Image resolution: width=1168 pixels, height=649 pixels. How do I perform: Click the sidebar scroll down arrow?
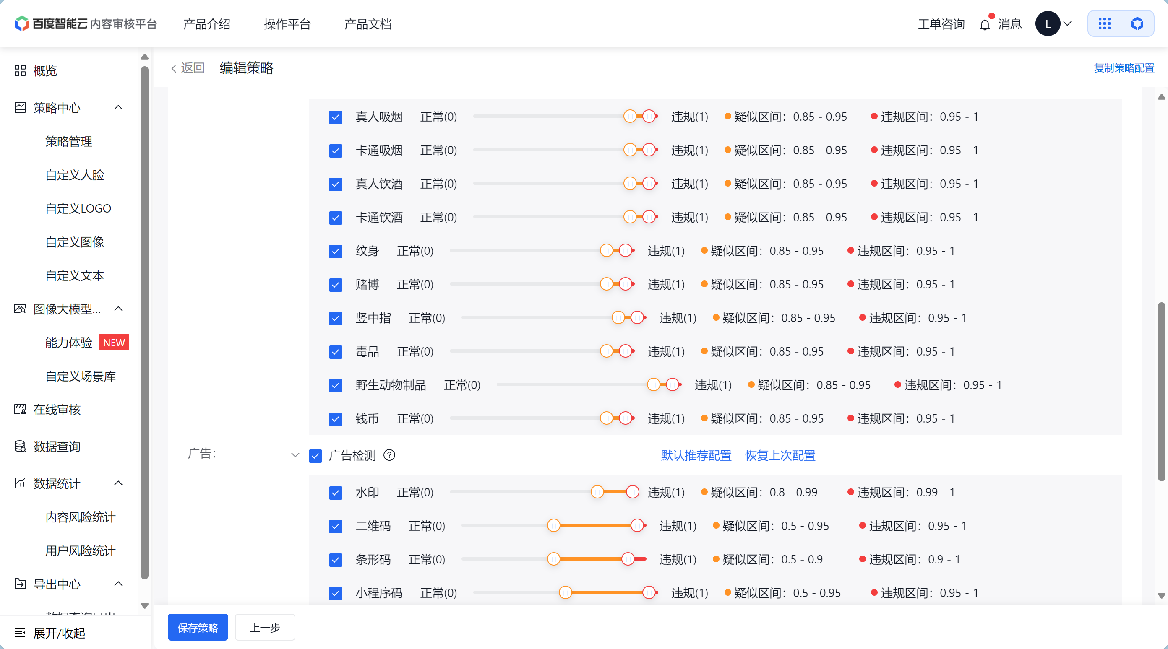(x=145, y=606)
